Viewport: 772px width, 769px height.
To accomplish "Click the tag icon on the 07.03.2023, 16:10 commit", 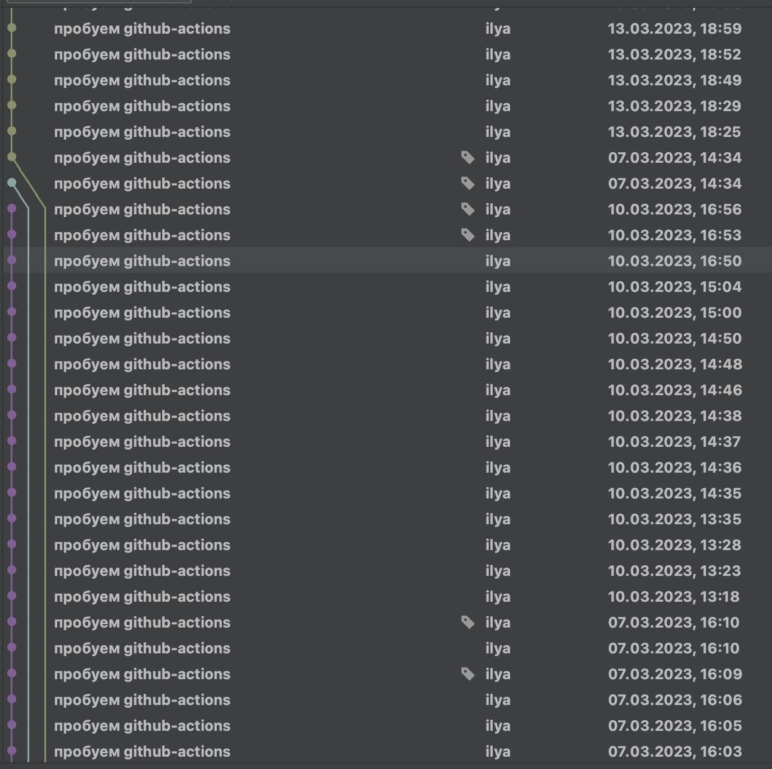I will click(467, 622).
